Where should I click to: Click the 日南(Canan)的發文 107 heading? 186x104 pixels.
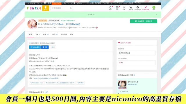pos(38,92)
